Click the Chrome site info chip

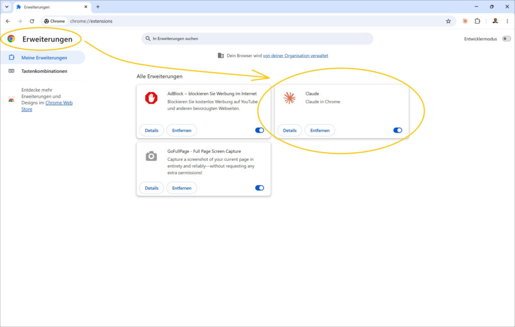point(55,21)
